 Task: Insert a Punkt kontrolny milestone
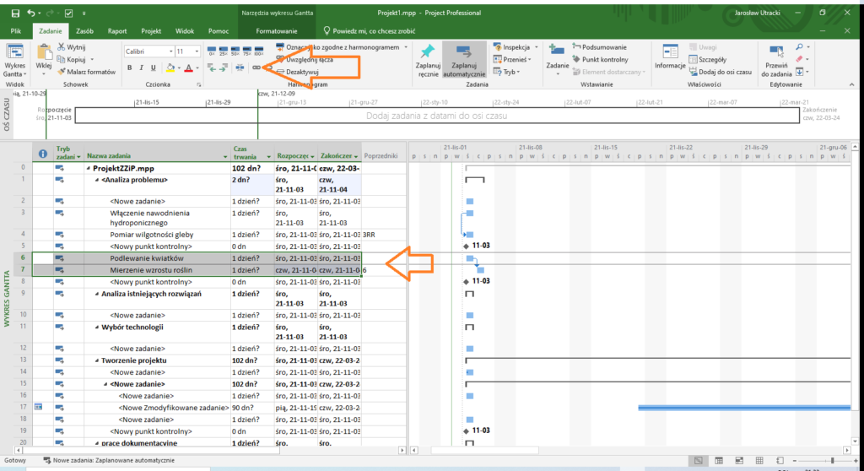click(x=598, y=60)
